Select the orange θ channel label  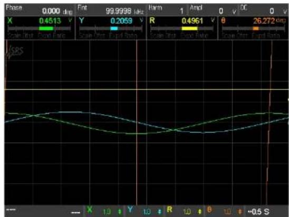tap(223, 21)
